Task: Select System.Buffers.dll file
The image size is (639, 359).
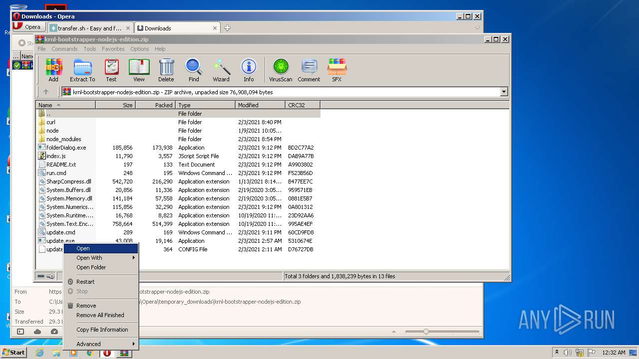Action: coord(178,190)
